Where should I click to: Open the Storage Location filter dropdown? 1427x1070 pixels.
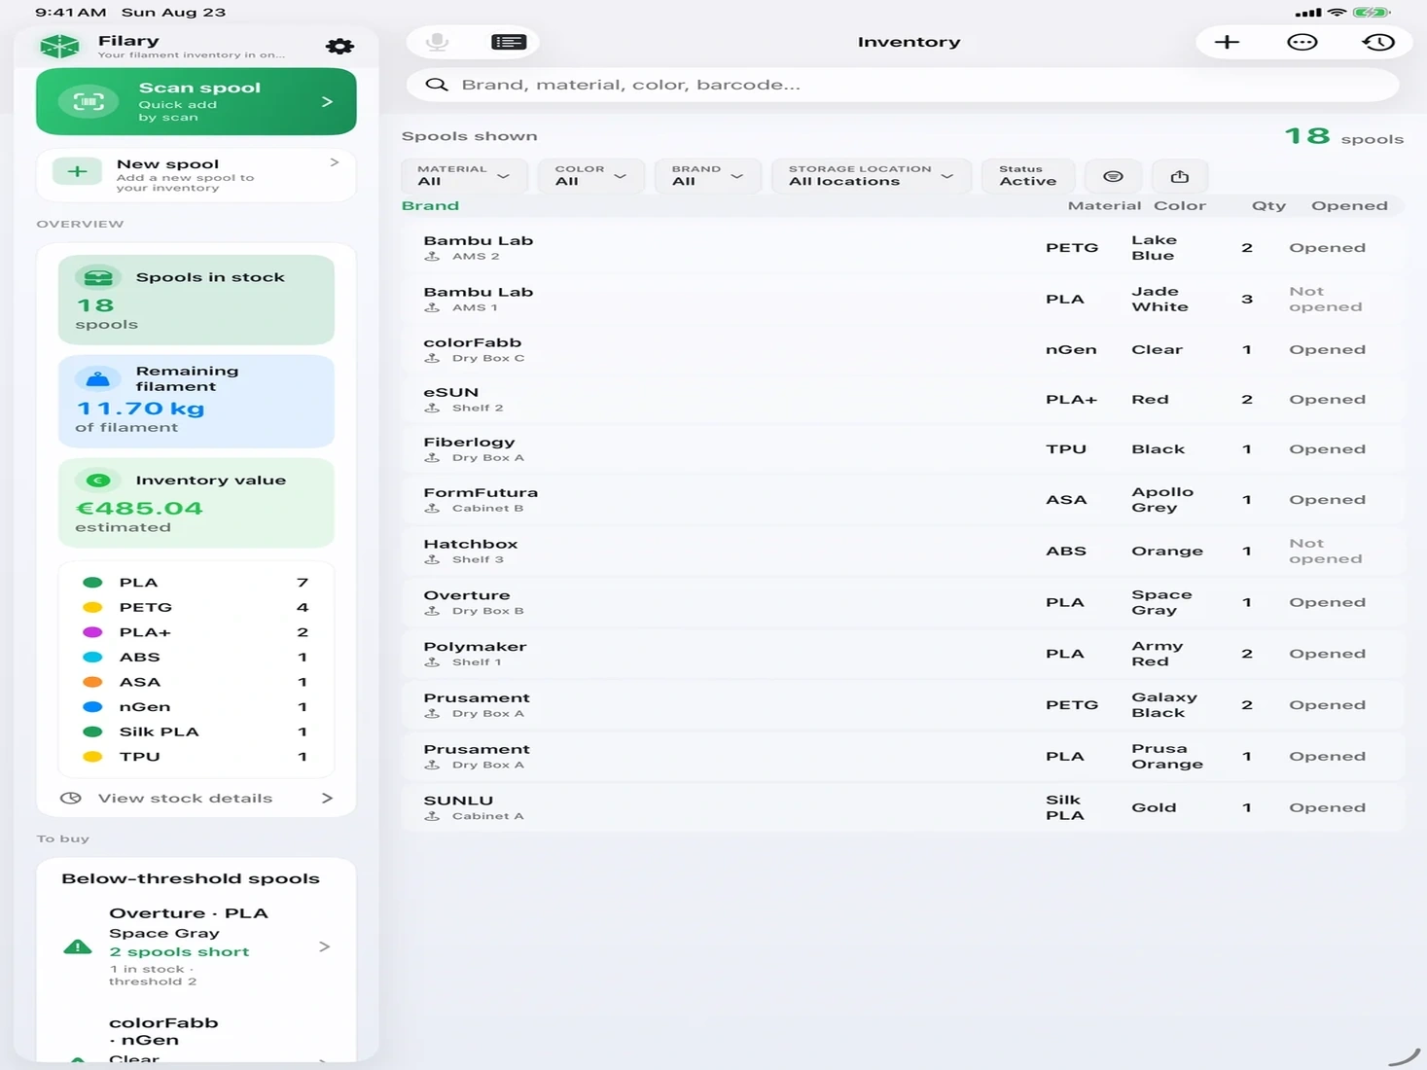coord(872,176)
